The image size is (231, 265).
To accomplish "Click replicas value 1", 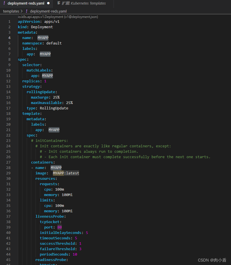I will [45, 81].
